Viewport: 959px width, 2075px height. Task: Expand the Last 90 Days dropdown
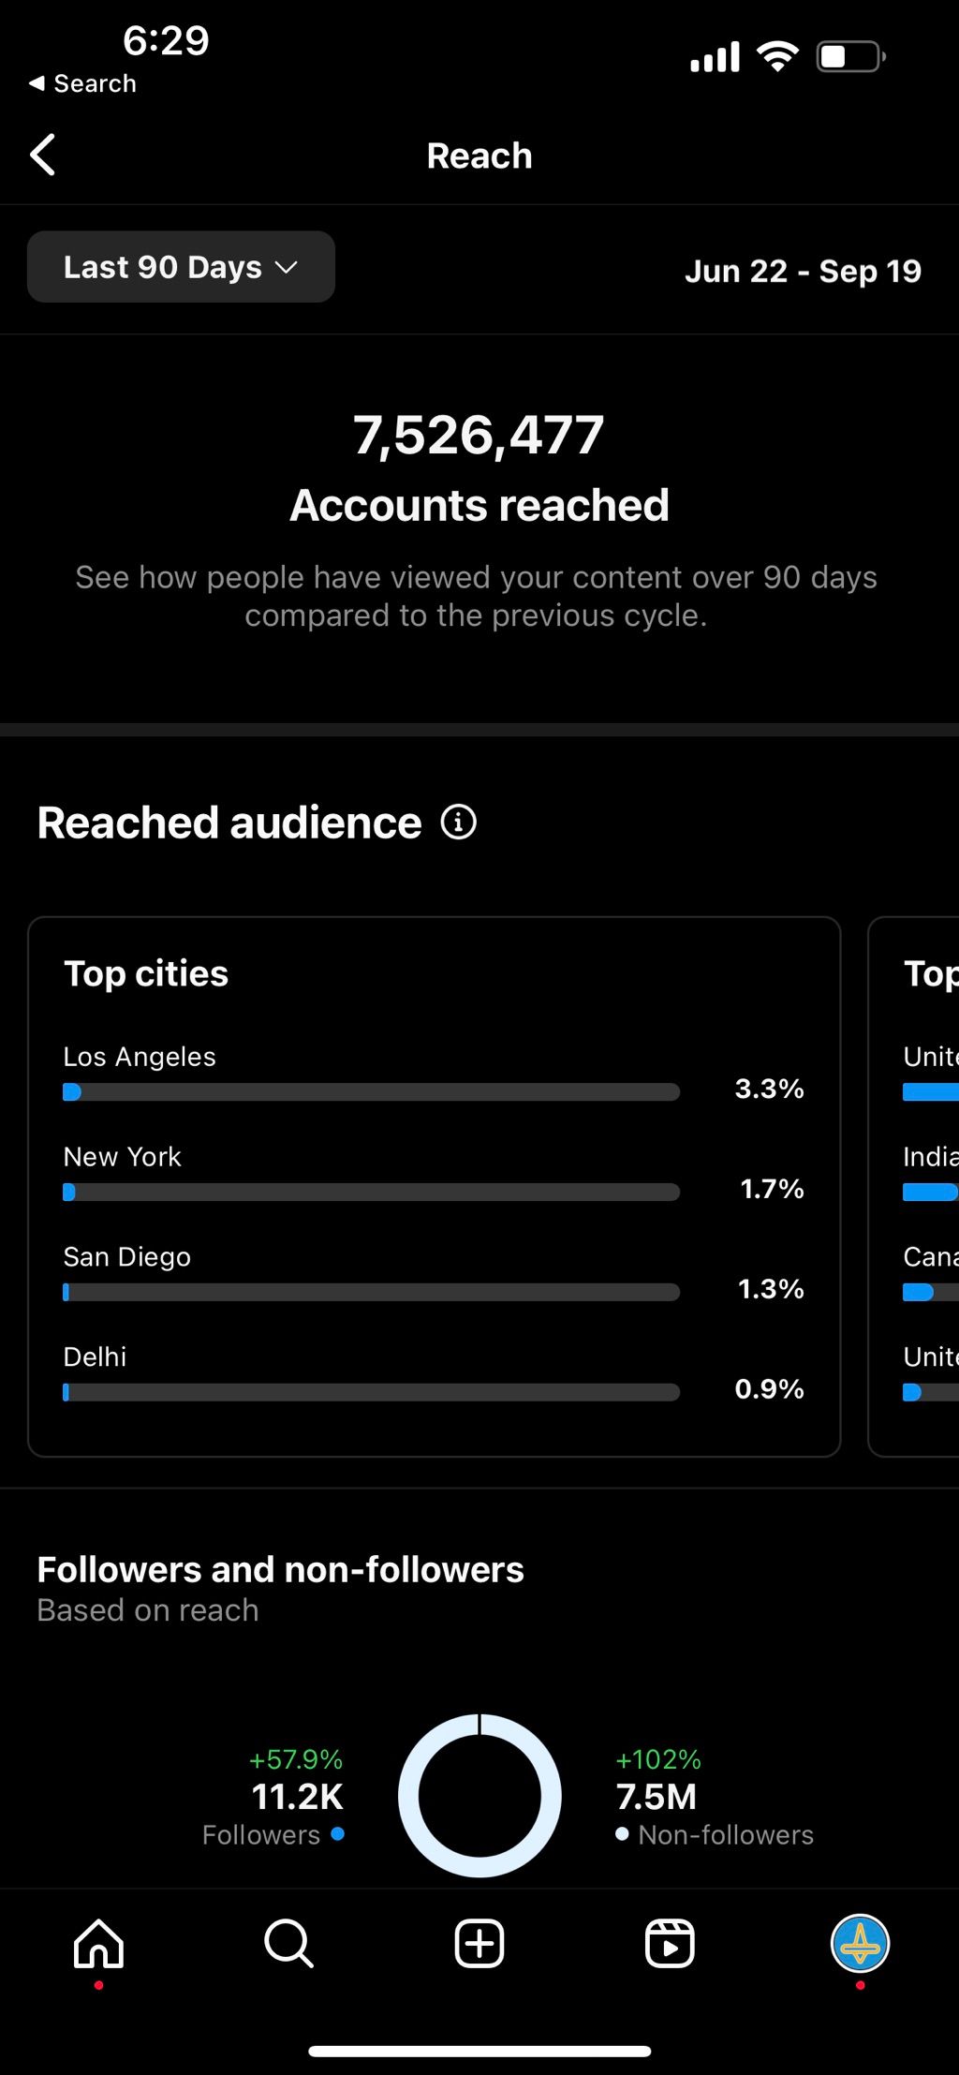181,267
